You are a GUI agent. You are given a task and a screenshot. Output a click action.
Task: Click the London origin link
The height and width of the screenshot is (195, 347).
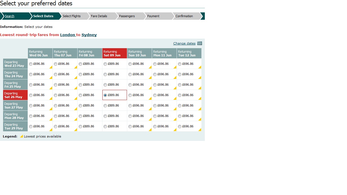(68, 35)
